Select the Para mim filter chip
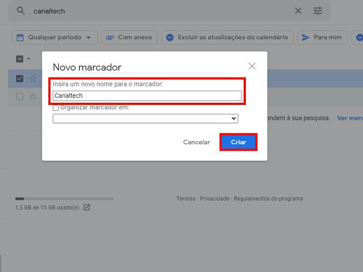 pyautogui.click(x=322, y=37)
